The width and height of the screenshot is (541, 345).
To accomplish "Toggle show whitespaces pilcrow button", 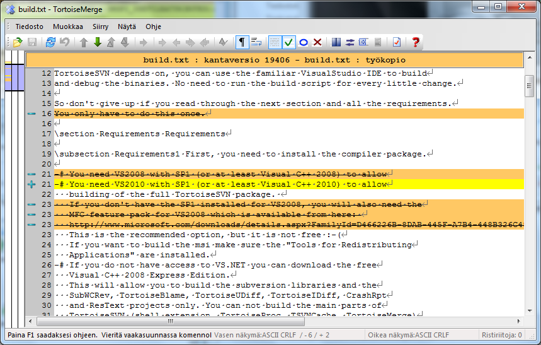I will click(242, 42).
